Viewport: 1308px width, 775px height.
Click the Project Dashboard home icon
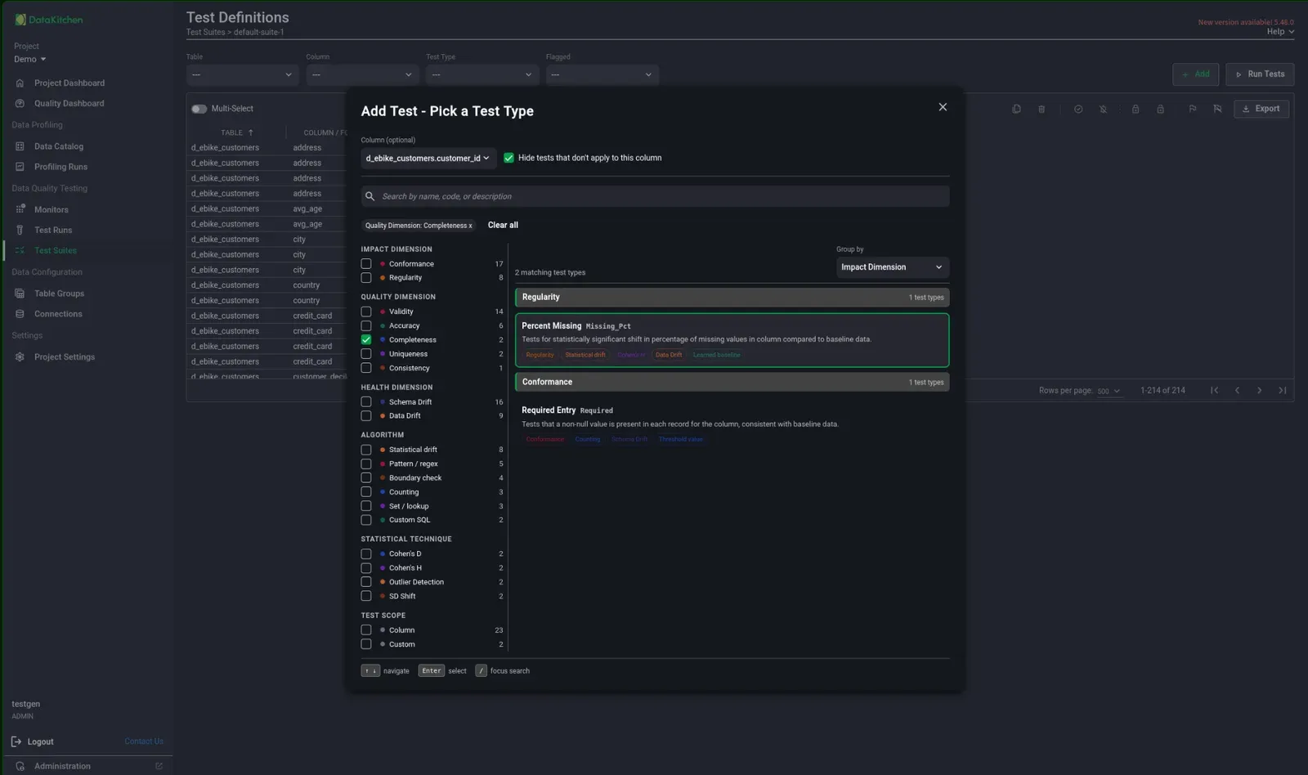20,83
